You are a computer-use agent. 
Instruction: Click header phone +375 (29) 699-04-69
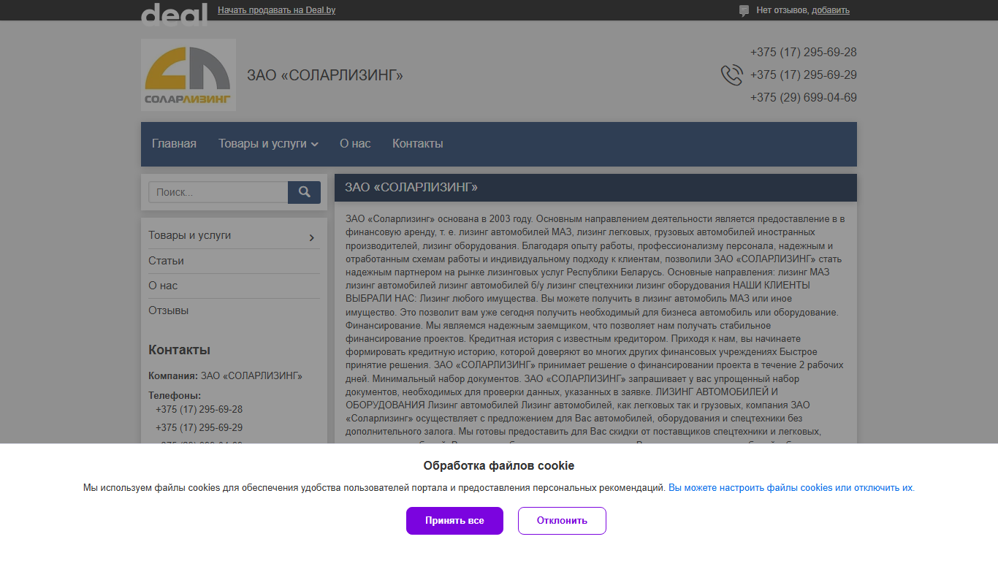point(804,98)
